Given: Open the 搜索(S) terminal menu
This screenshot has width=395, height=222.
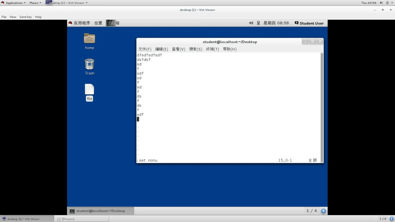Looking at the screenshot, I should click(196, 49).
